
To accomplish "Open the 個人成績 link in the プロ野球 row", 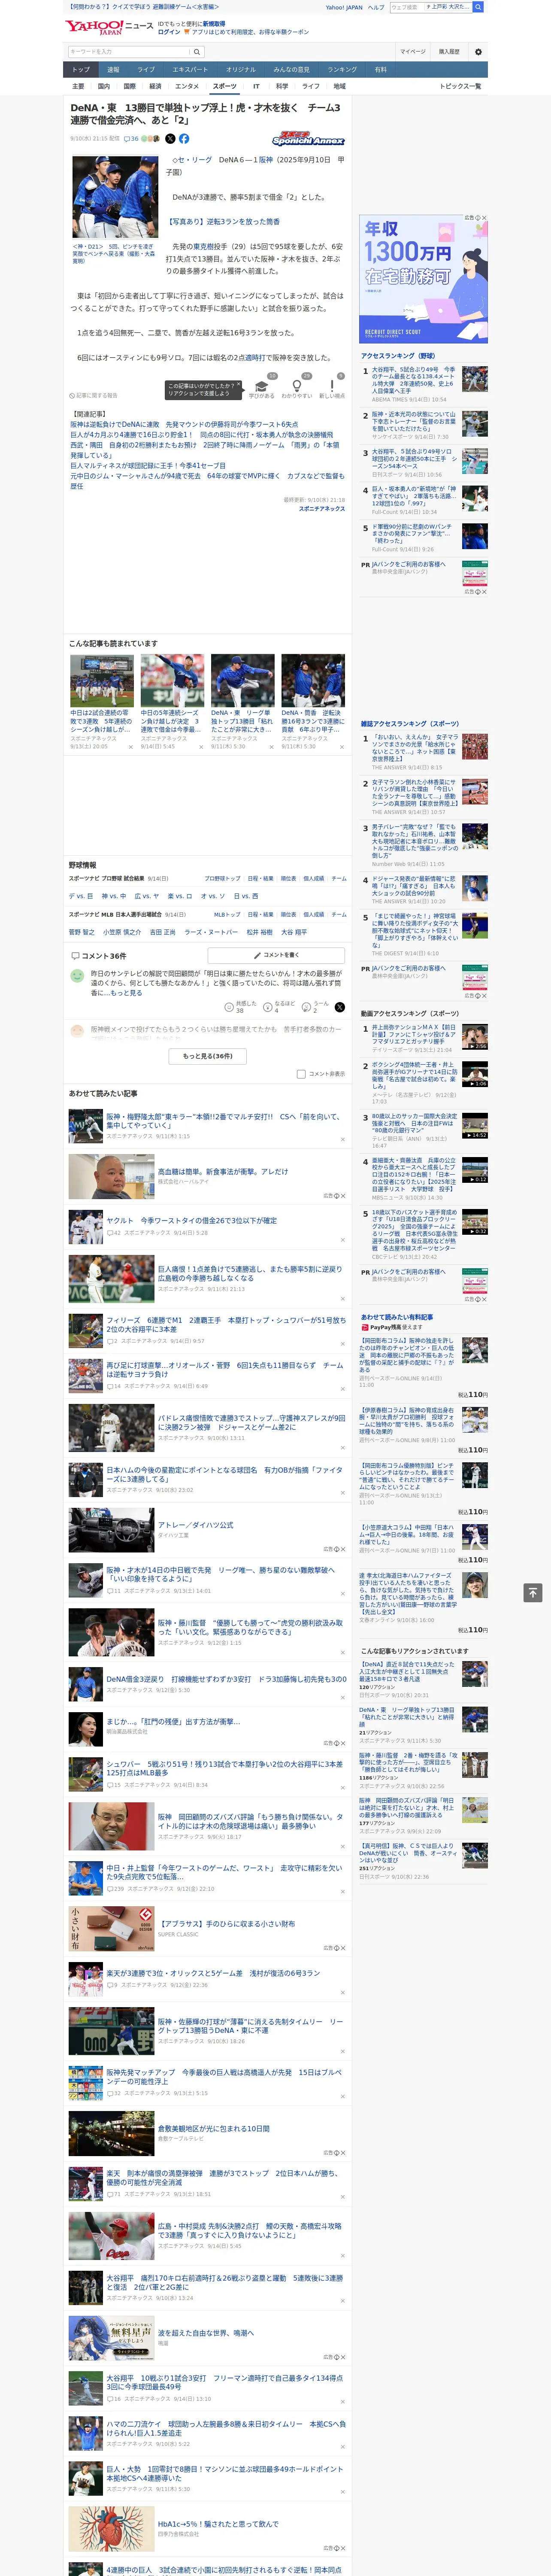I will click(x=314, y=879).
